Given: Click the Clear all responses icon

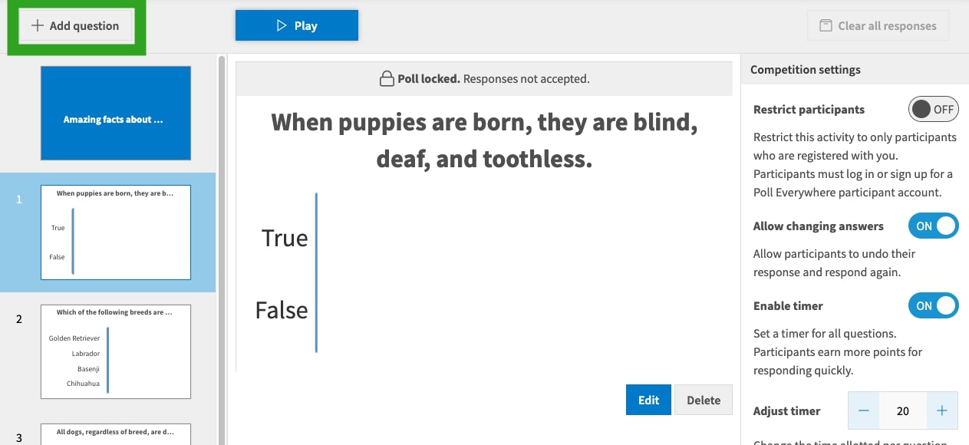Looking at the screenshot, I should (x=826, y=26).
